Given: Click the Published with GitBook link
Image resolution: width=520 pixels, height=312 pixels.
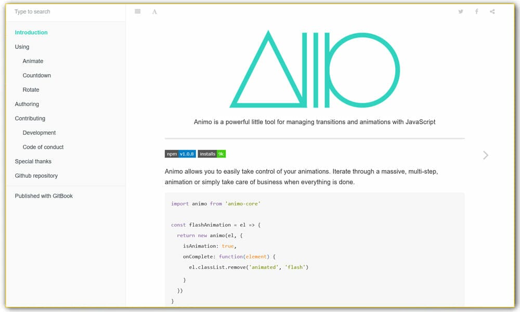Looking at the screenshot, I should click(44, 196).
